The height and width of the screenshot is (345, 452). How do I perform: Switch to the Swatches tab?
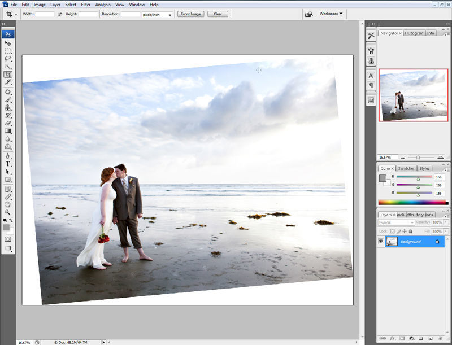point(405,168)
